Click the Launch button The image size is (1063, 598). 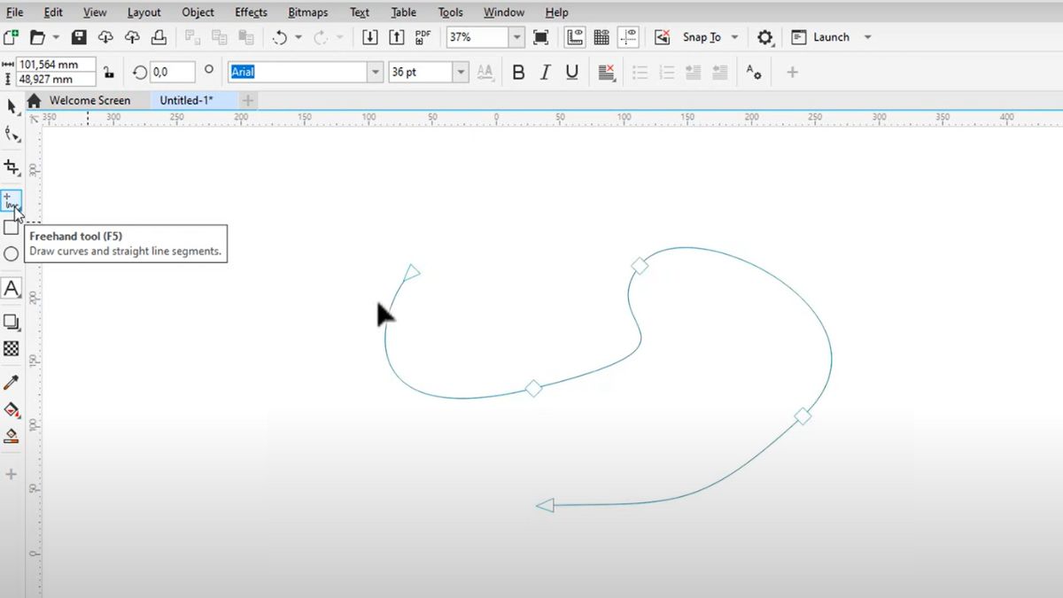click(x=821, y=37)
